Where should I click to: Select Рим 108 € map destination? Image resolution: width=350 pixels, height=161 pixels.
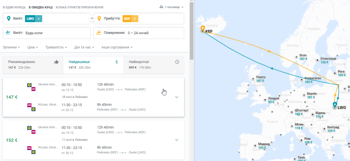306,140
